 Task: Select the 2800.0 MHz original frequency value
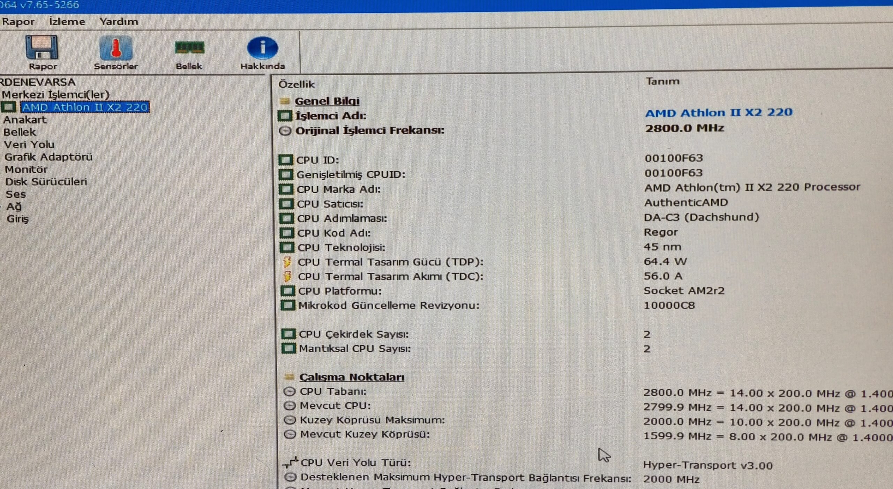684,128
